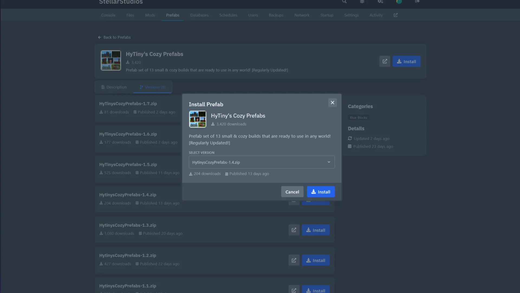Open external link icon in nav bar

pyautogui.click(x=395, y=15)
